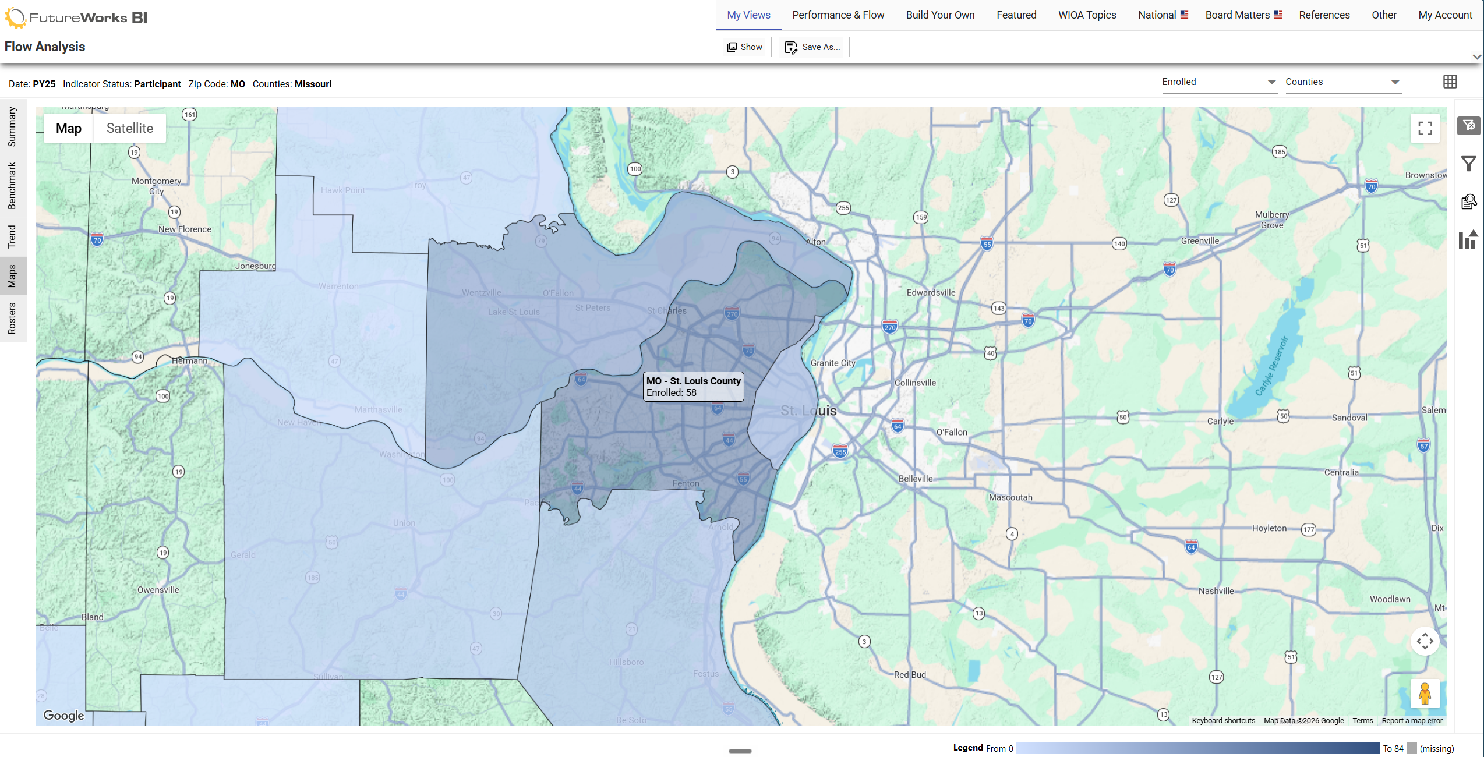Open the bar chart icon
Viewport: 1484px width, 757px height.
[x=1468, y=239]
